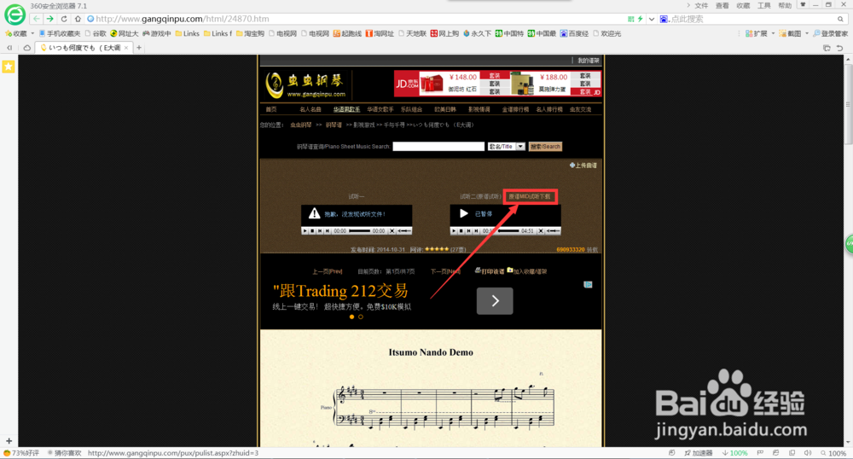Viewport: 853px width, 459px height.
Task: Click the cloud icon left of the tab
Action: coord(26,48)
